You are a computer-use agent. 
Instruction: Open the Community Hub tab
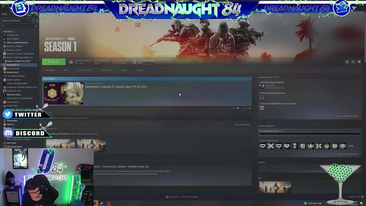pyautogui.click(x=84, y=70)
